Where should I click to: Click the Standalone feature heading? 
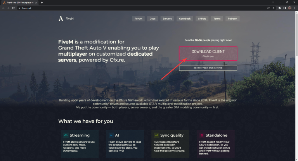point(216,135)
